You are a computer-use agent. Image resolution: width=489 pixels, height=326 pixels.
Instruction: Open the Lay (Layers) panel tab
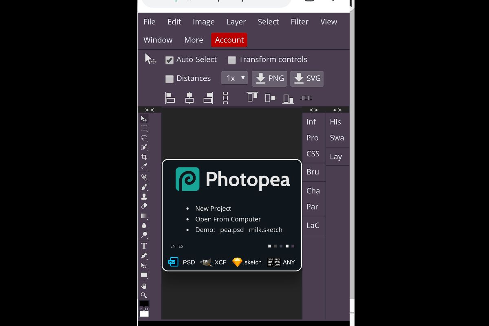pos(336,156)
